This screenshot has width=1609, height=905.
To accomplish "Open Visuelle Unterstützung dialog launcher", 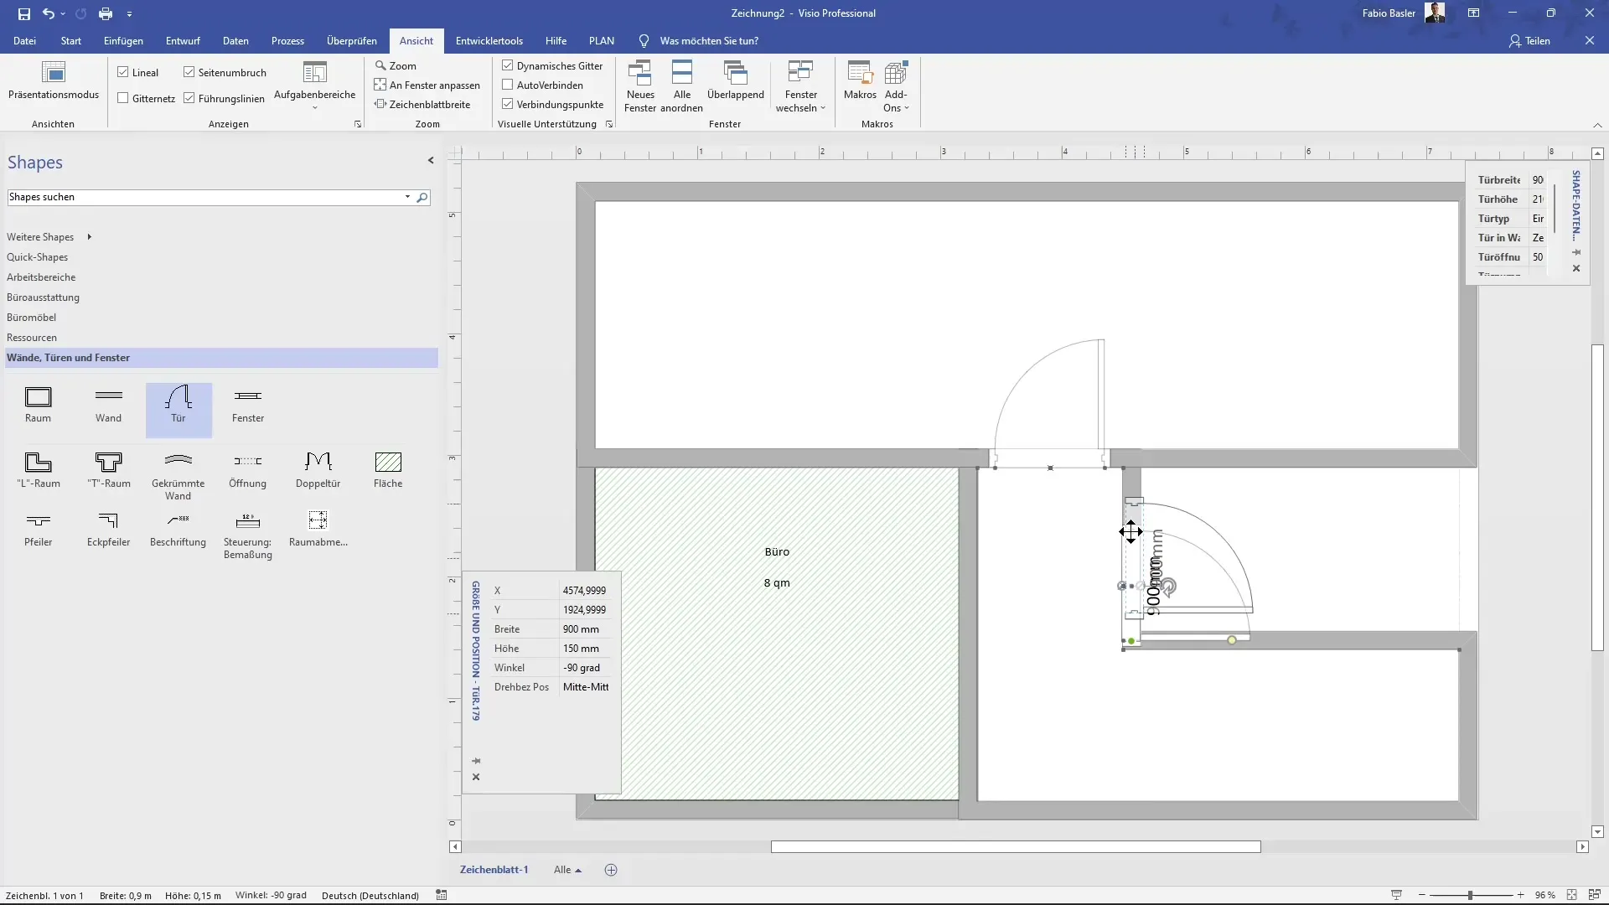I will point(609,124).
